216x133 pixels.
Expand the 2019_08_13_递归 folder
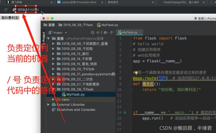[53, 54]
